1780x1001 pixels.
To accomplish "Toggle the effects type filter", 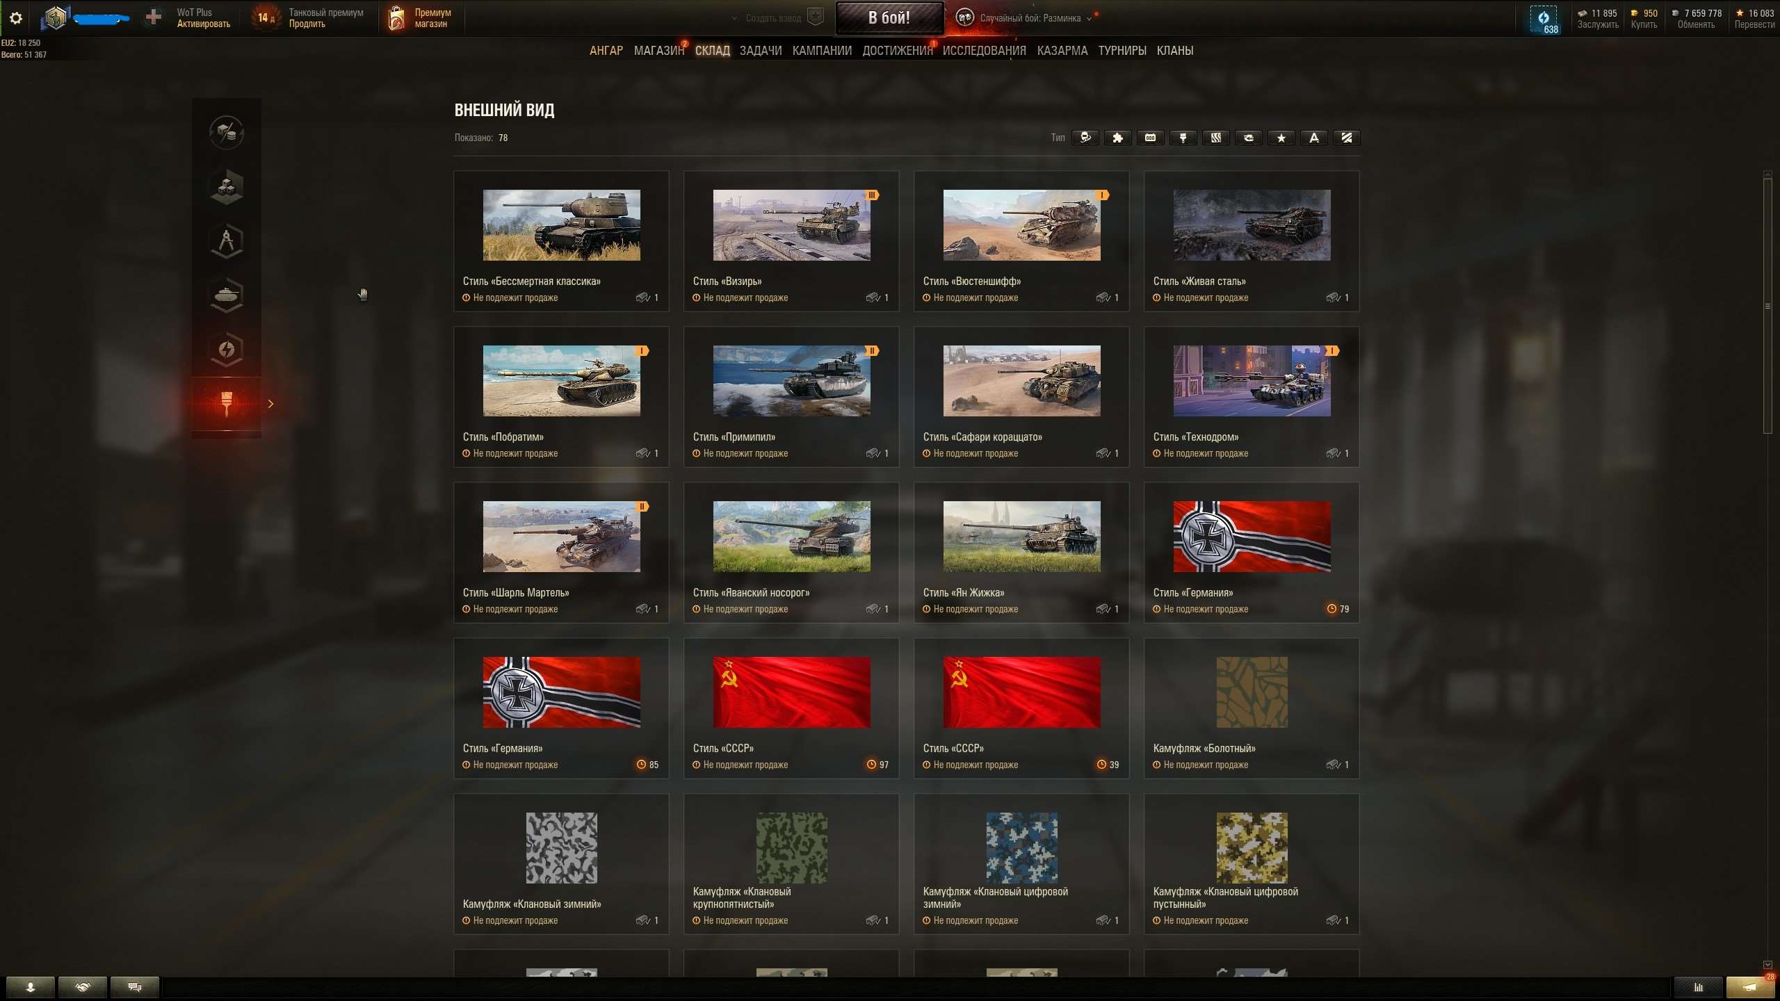I will (1248, 138).
